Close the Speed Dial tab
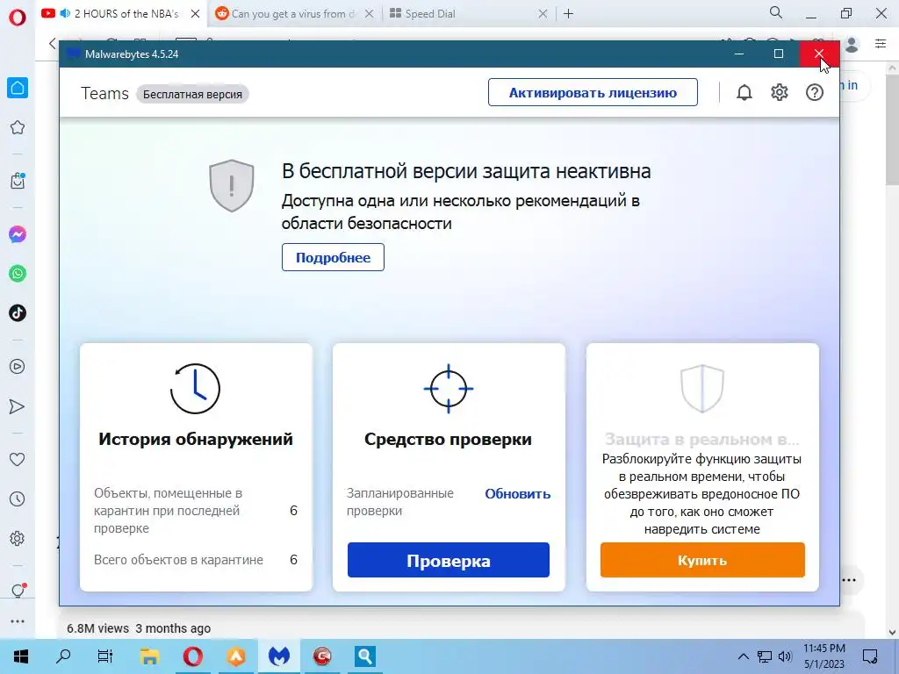The image size is (899, 674). click(x=543, y=14)
